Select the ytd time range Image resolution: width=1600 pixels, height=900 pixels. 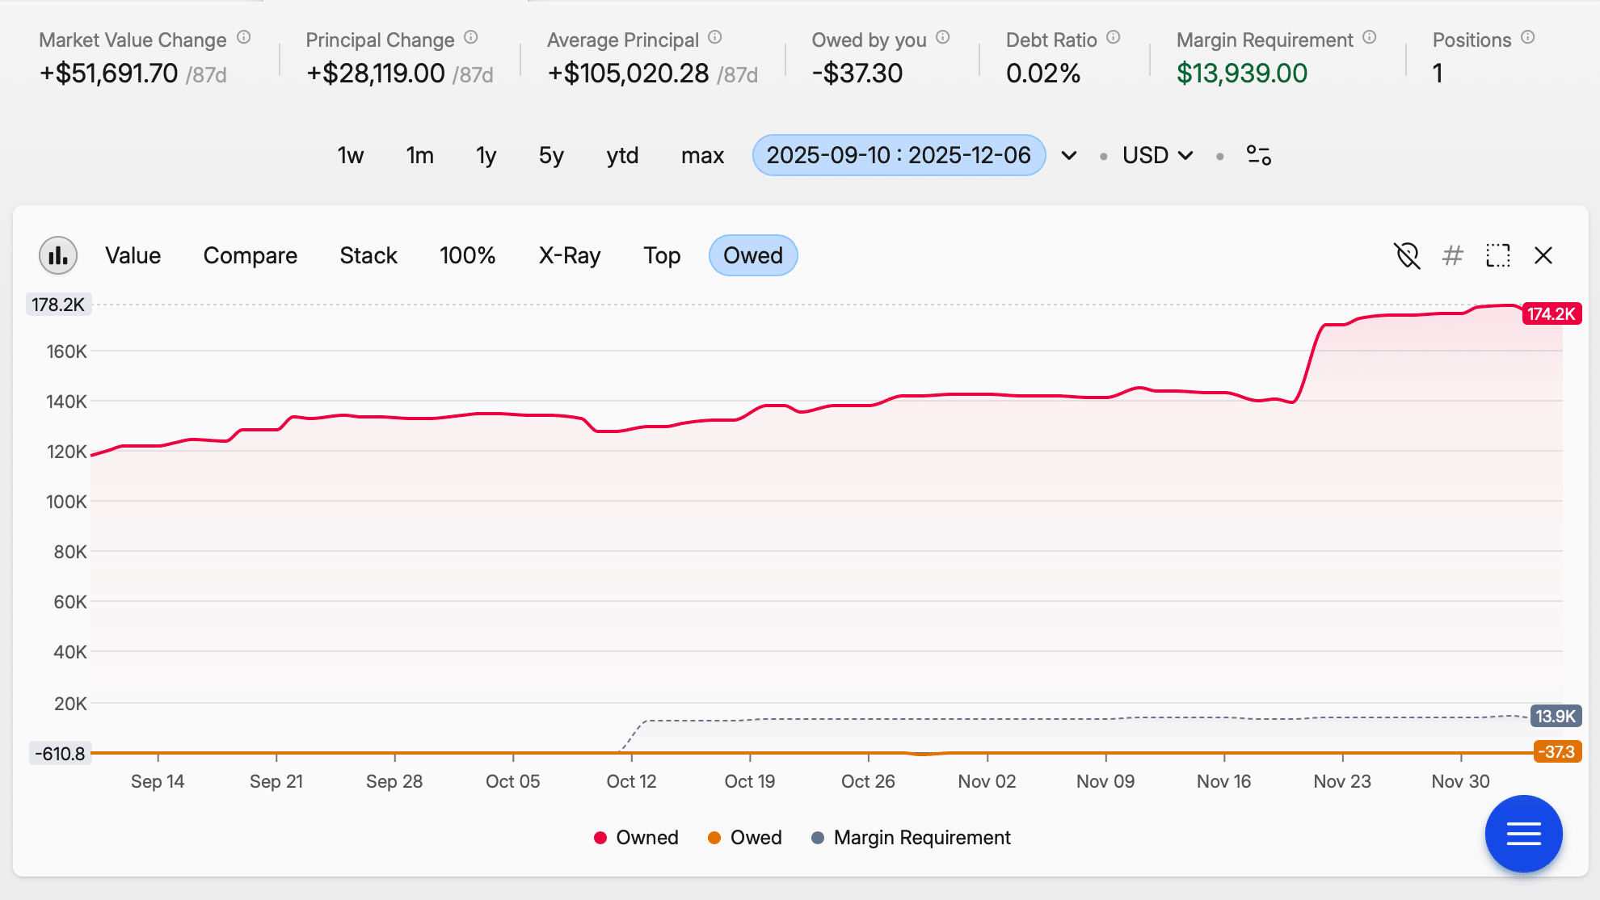click(622, 155)
